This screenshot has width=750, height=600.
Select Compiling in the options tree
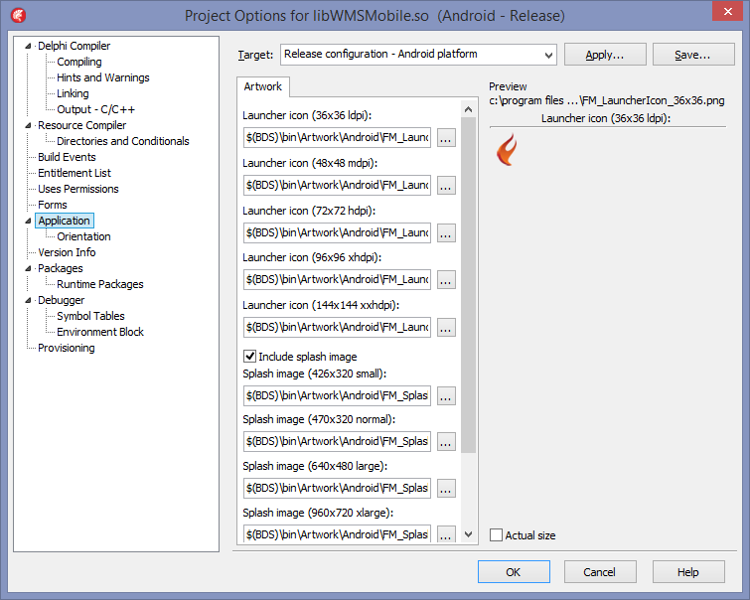tap(79, 62)
